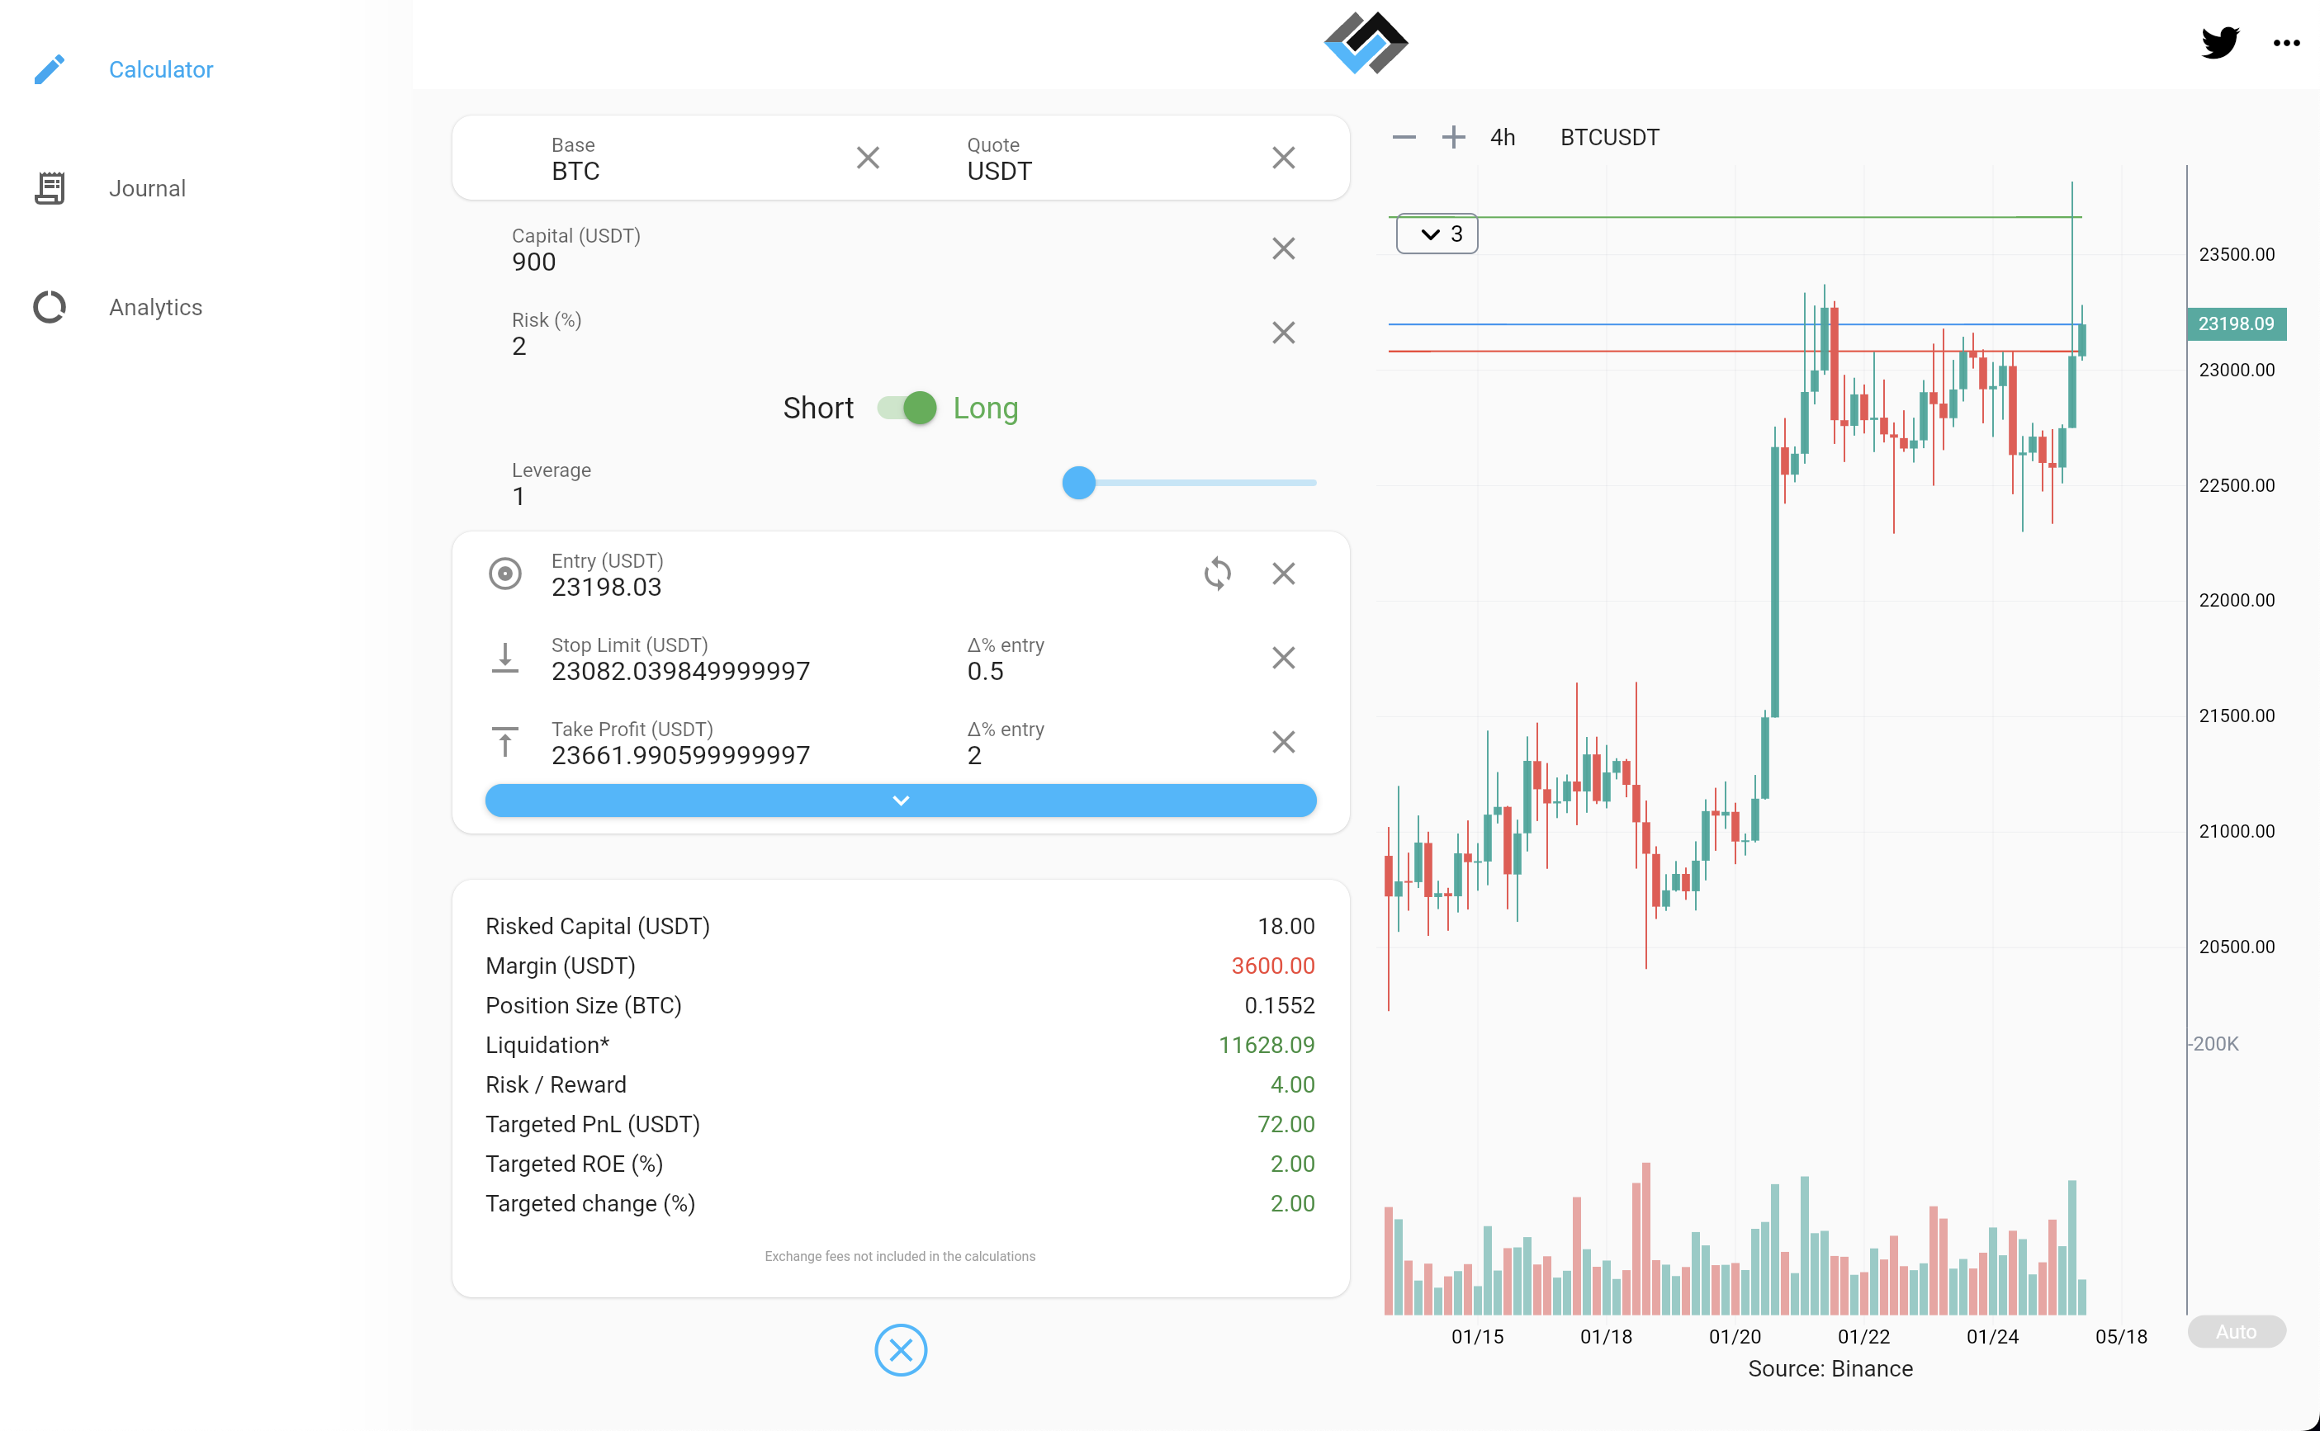Open the Journal icon in sidebar

coord(50,187)
